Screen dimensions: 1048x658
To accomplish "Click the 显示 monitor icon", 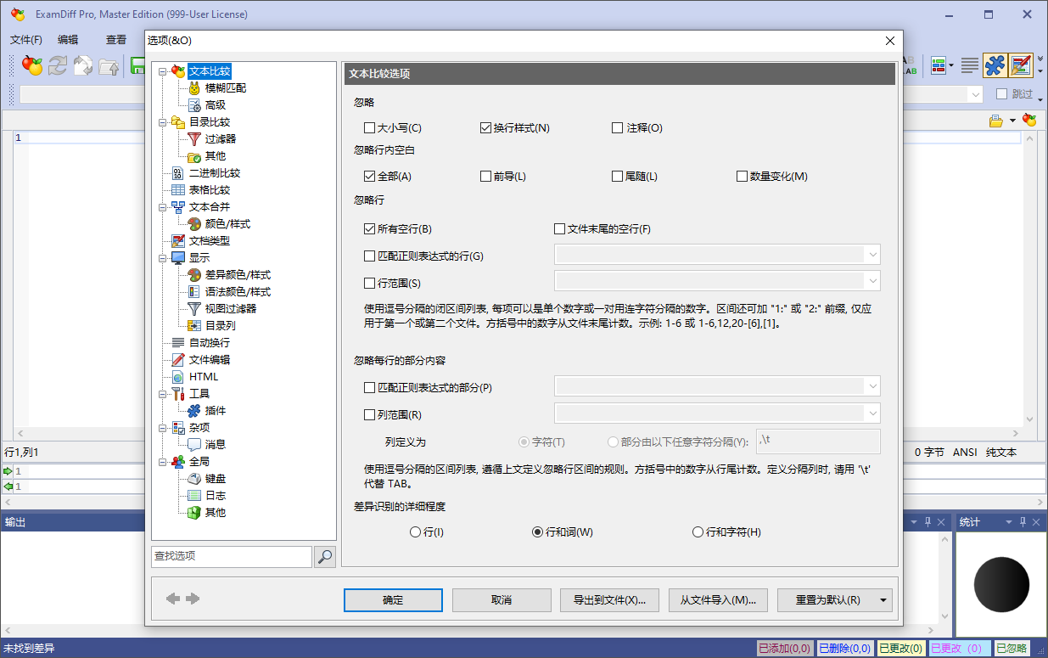I will pos(178,258).
